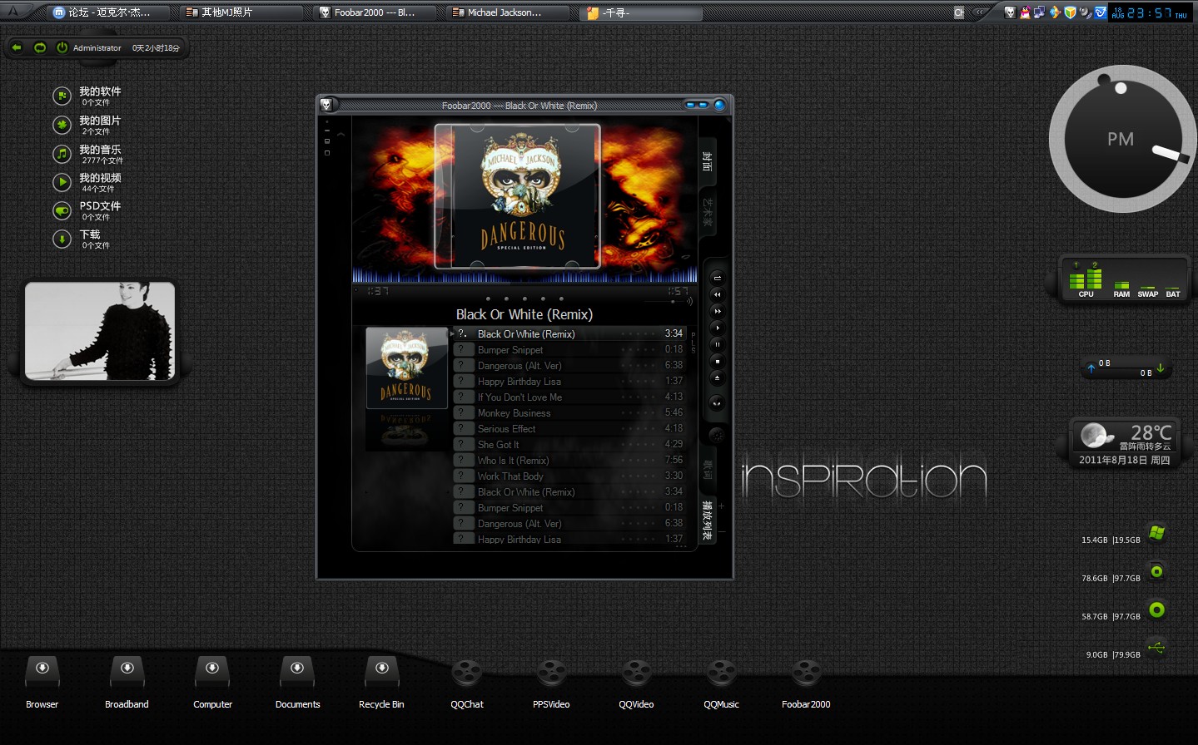Click the black-and-white photo widget
Image resolution: width=1198 pixels, height=745 pixels.
tap(100, 331)
